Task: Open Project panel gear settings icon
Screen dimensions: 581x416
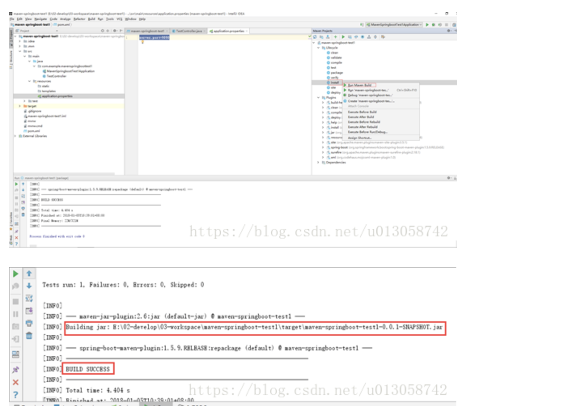Action: [x=115, y=31]
